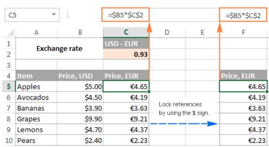
Task: Select column B header
Action: coord(80,32)
